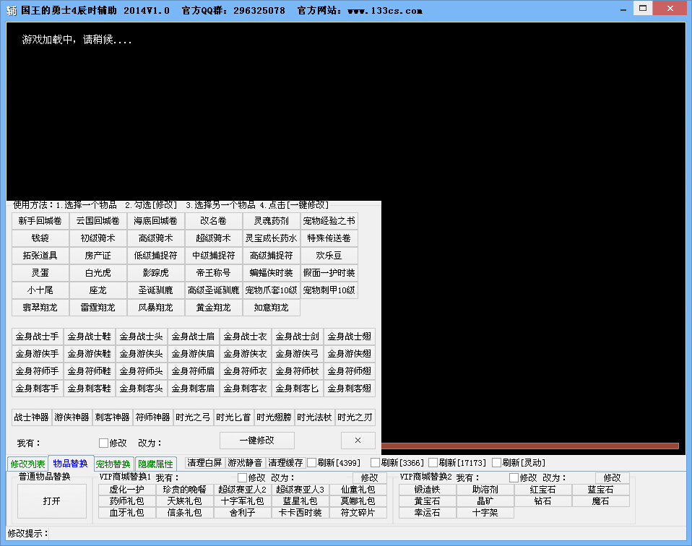Select the 时光之刃 item

[x=355, y=417]
